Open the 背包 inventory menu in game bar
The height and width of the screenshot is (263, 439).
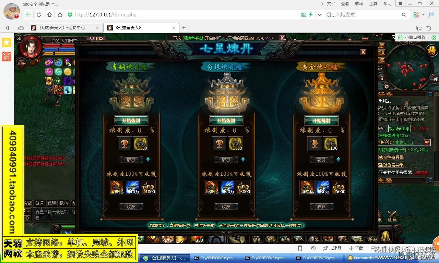coord(271,240)
